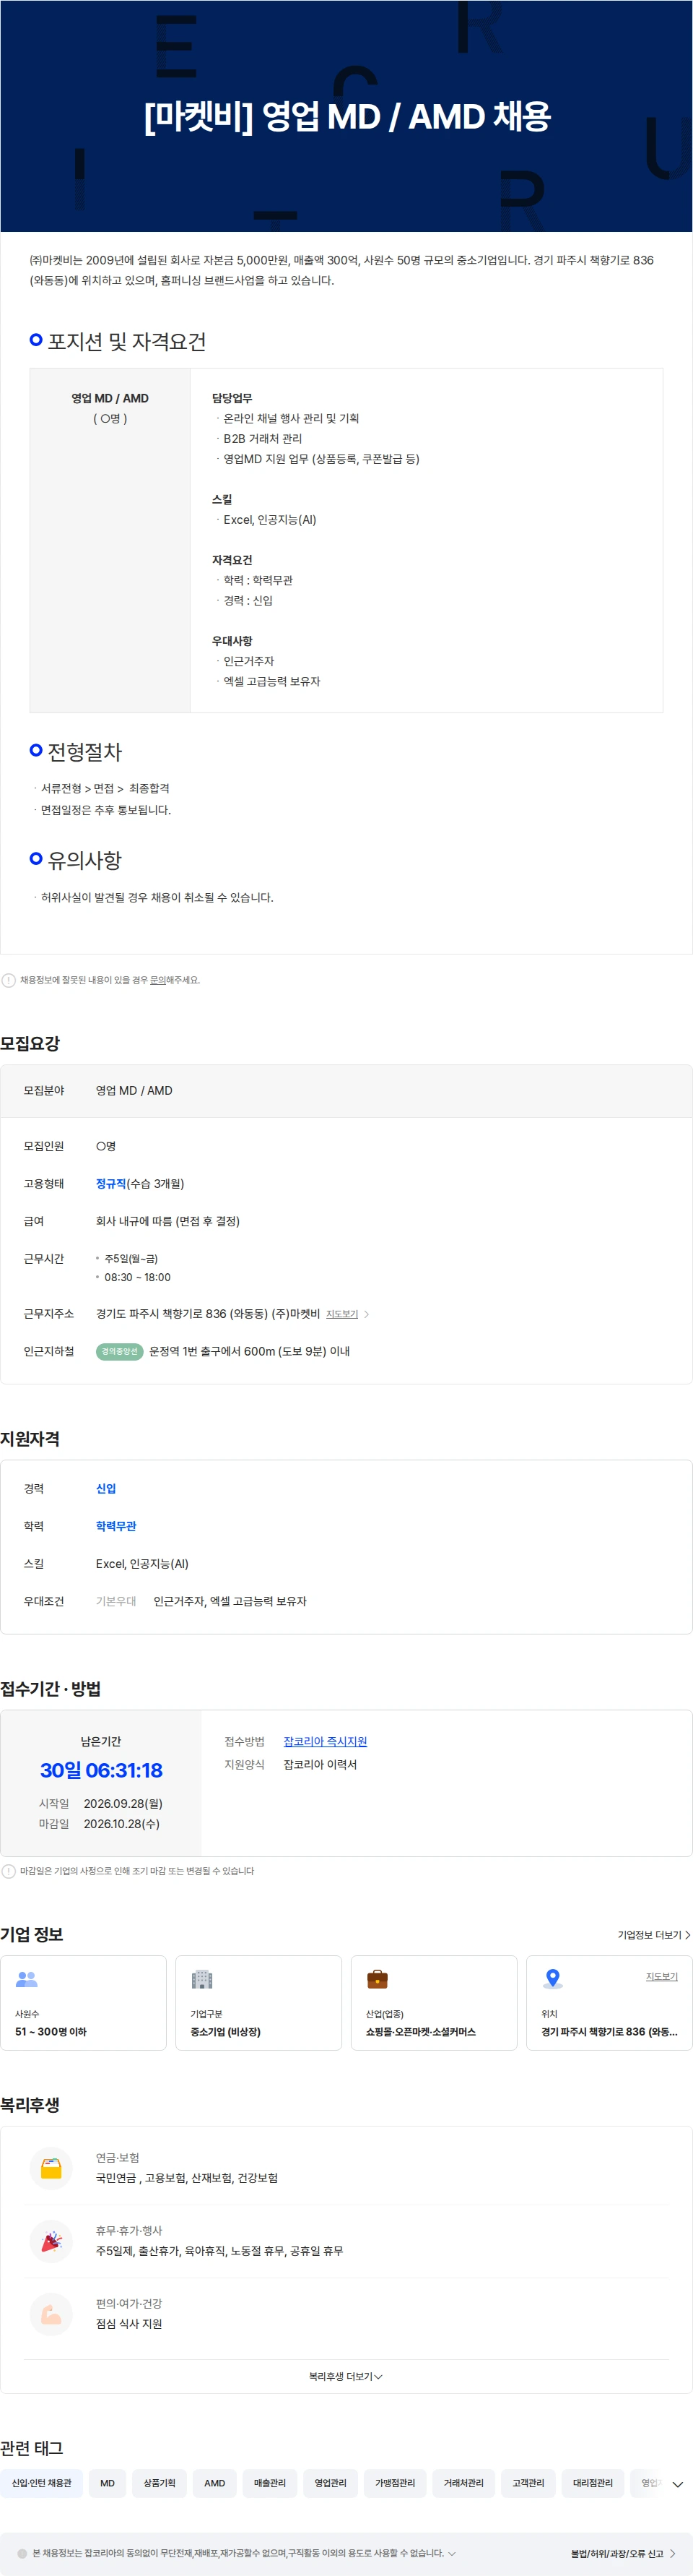The image size is (693, 2576).
Task: Click the 신입 experience value
Action: pyautogui.click(x=106, y=1489)
